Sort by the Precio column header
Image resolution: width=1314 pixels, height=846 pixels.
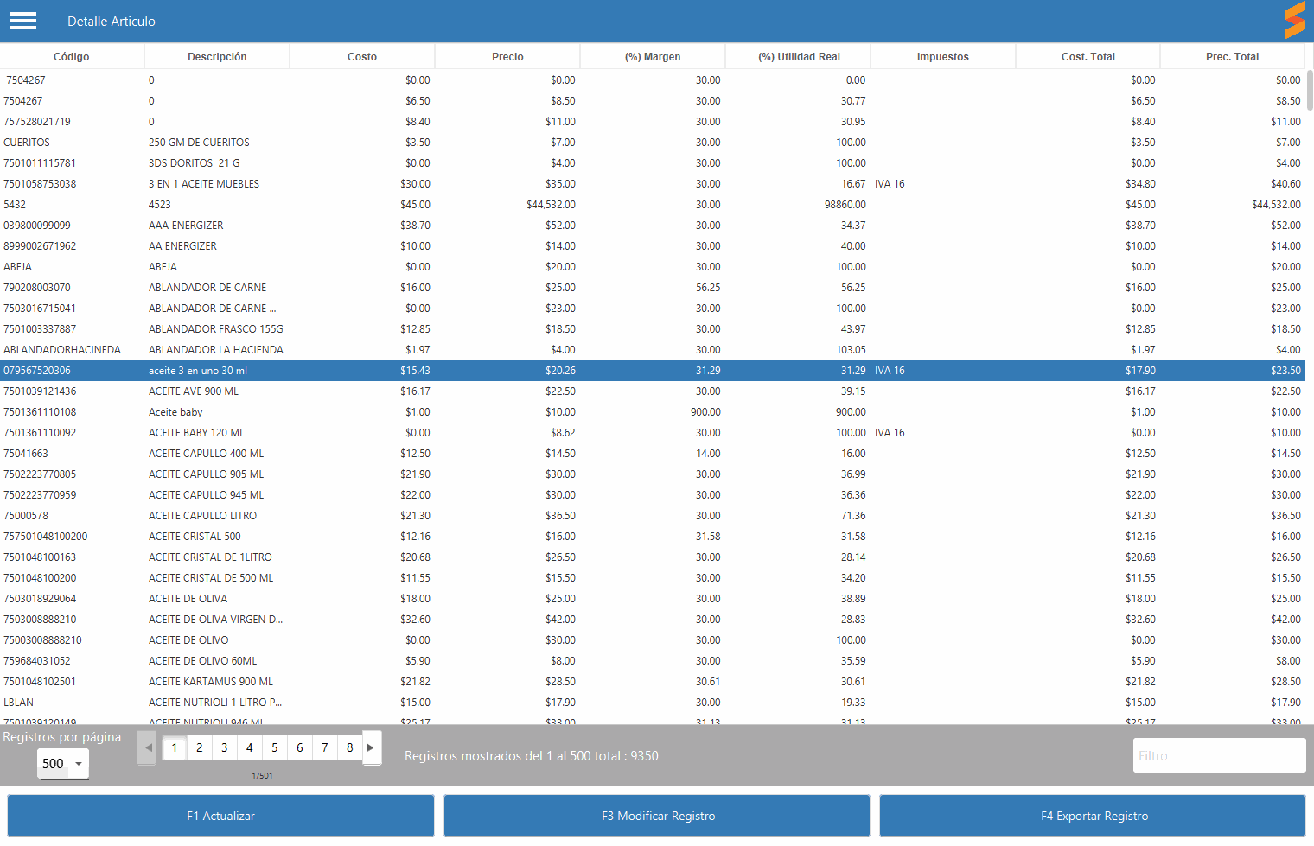click(507, 57)
